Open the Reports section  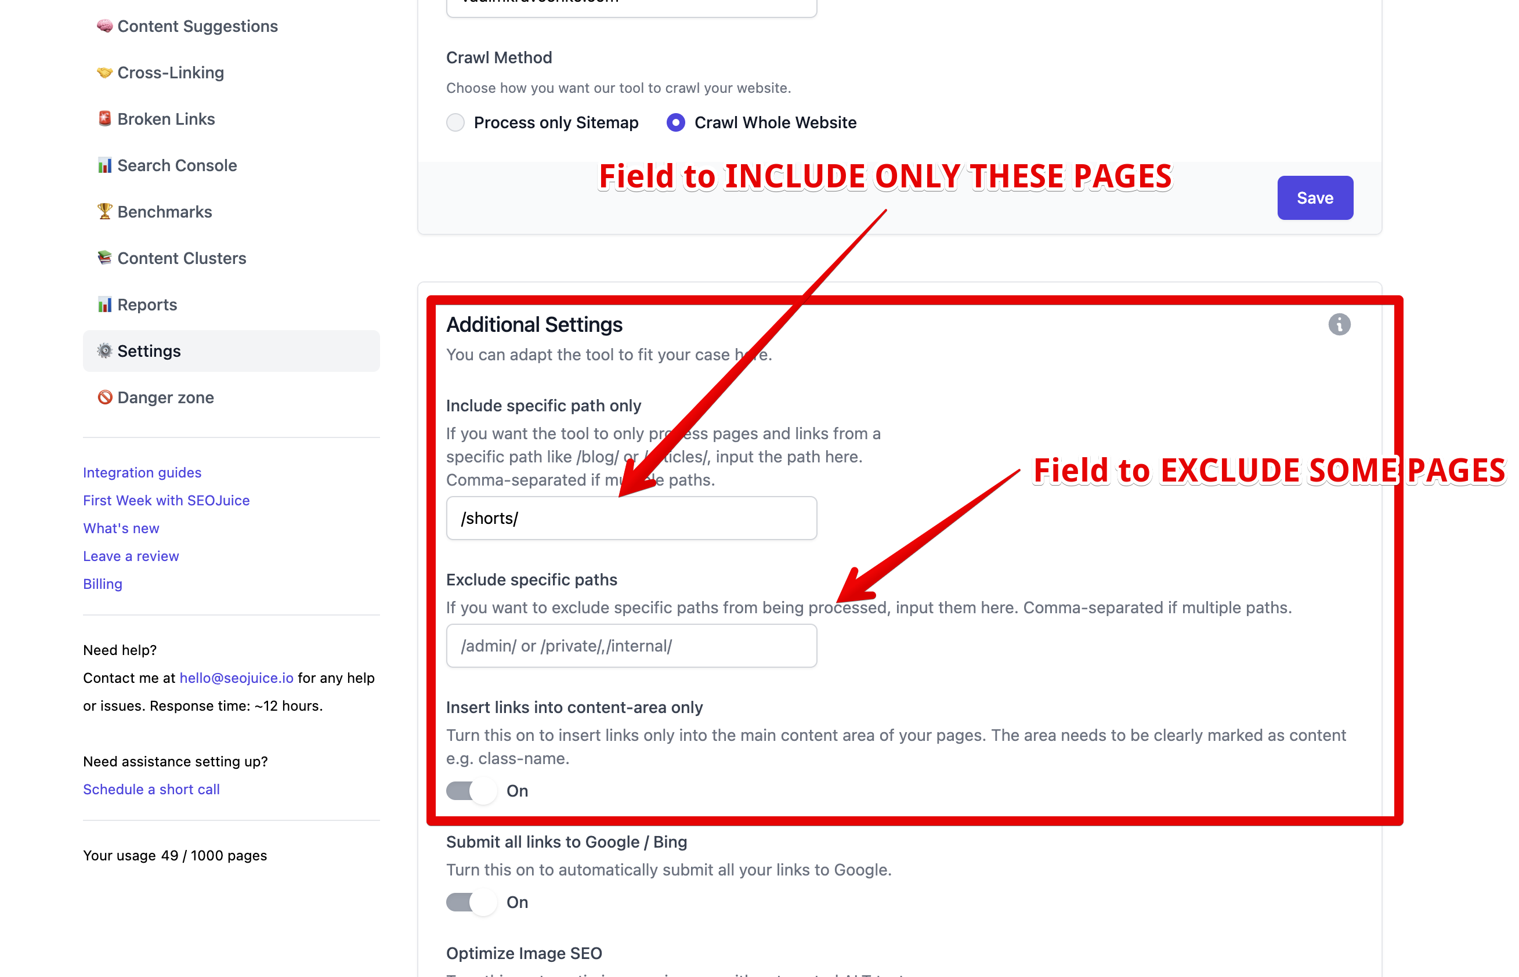click(147, 304)
